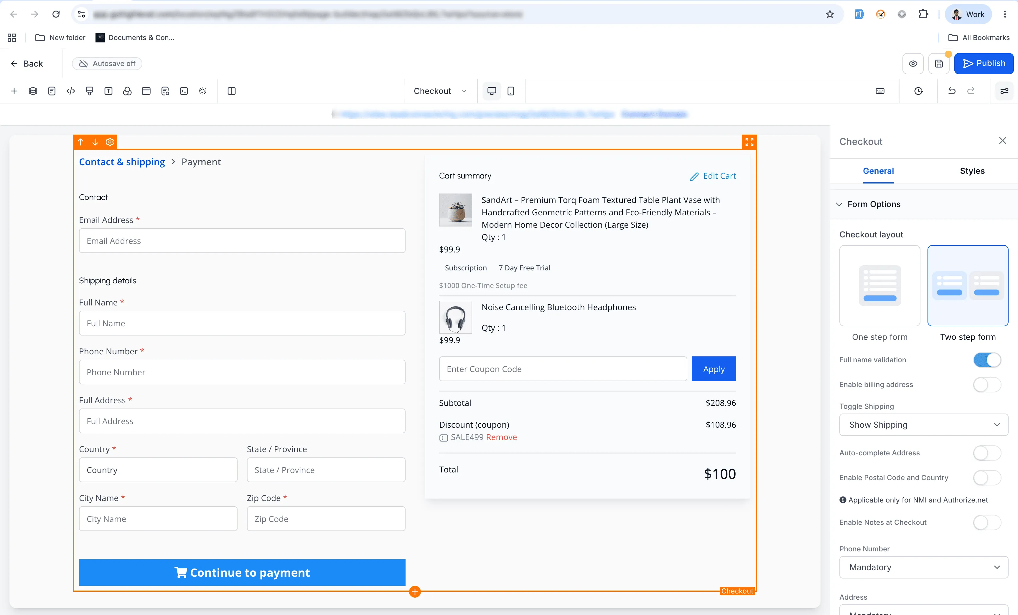
Task: Open All Bookmarks folder
Action: [x=979, y=38]
